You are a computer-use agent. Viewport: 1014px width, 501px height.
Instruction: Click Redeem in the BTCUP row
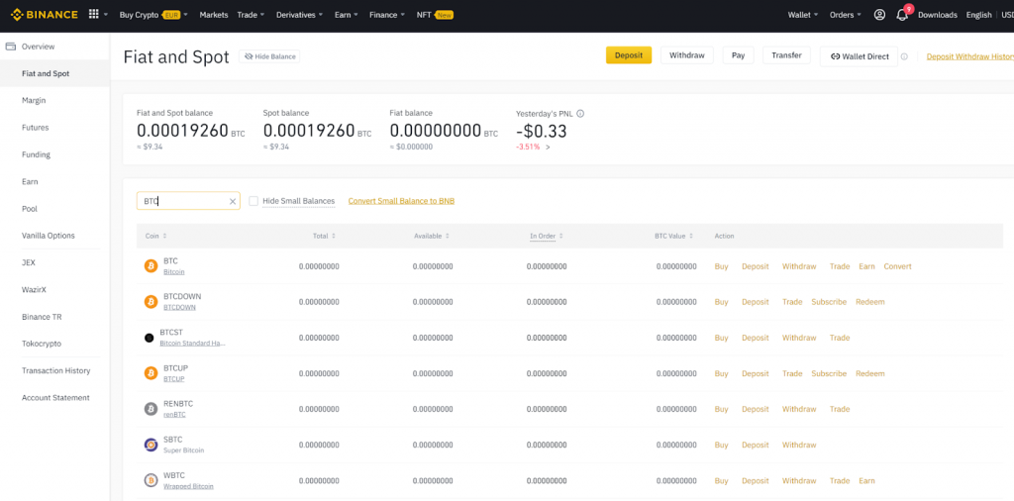[x=869, y=373]
